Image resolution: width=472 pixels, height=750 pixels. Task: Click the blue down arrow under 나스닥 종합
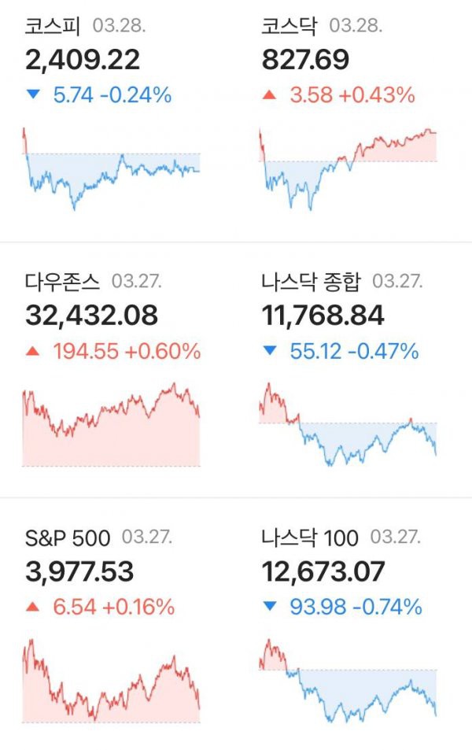[x=270, y=351]
